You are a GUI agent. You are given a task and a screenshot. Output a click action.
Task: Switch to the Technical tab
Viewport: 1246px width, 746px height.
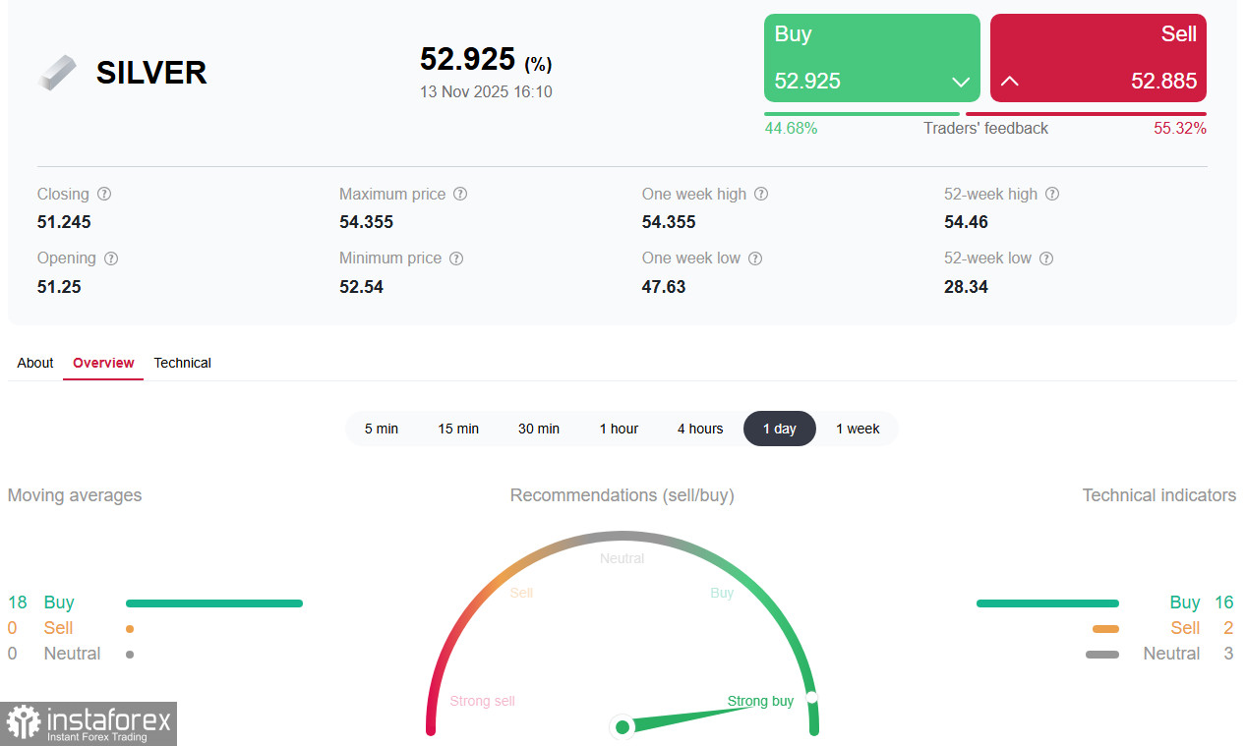point(182,363)
